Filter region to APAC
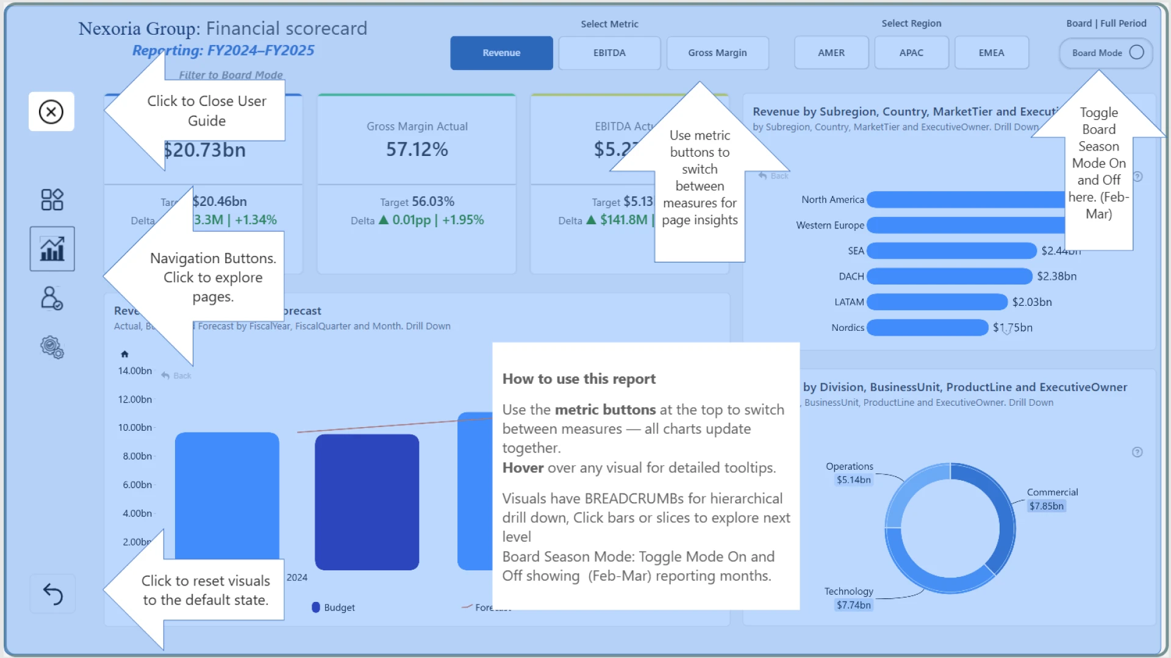1171x658 pixels. coord(911,53)
